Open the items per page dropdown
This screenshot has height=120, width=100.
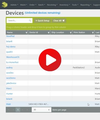[42, 110]
